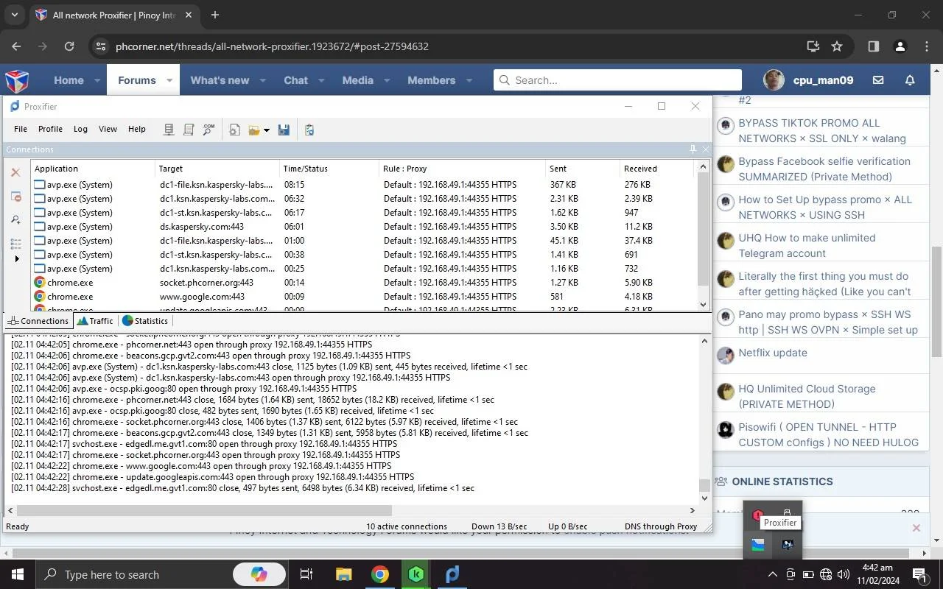Launch Proxy Checker from the clipboard icon

(309, 130)
